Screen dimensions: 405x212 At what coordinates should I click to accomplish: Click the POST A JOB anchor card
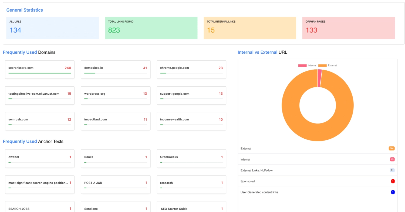click(116, 184)
